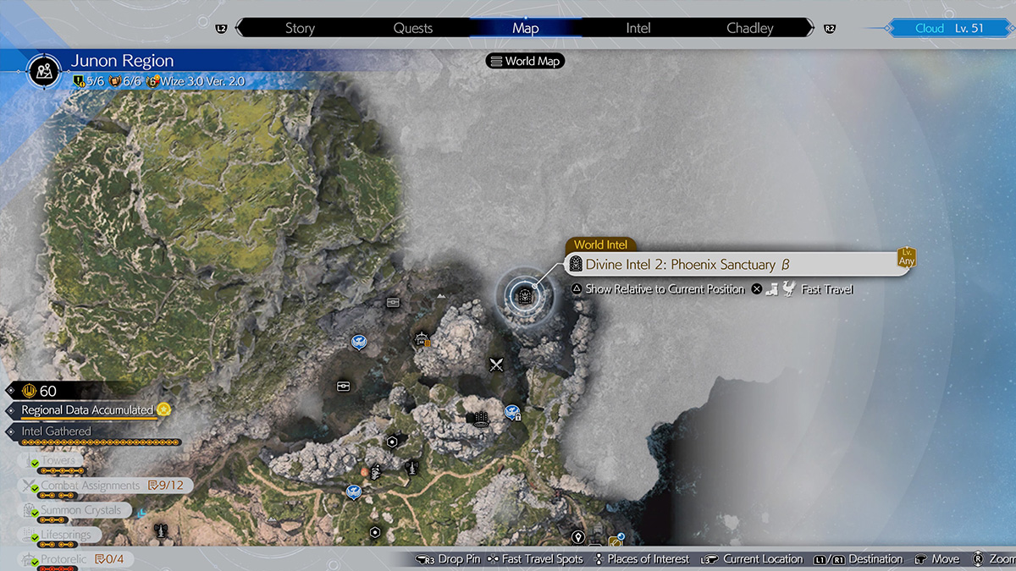
Task: Click the Junon Region emblem icon
Action: point(41,71)
